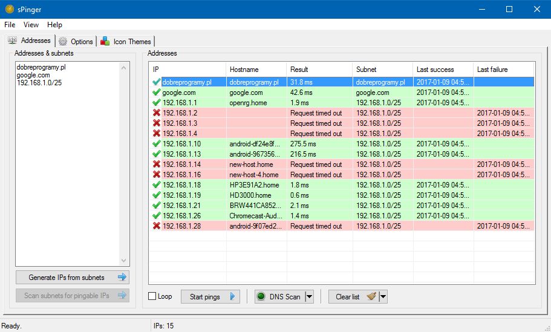
Task: Click the Options tab gear icon
Action: click(x=63, y=42)
